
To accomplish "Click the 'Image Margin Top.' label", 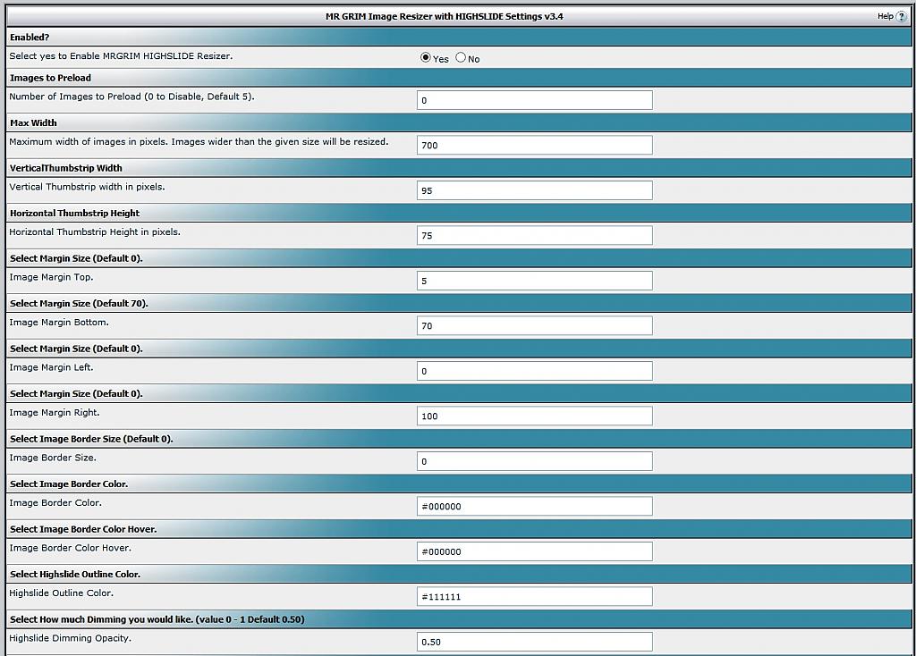I will [51, 277].
